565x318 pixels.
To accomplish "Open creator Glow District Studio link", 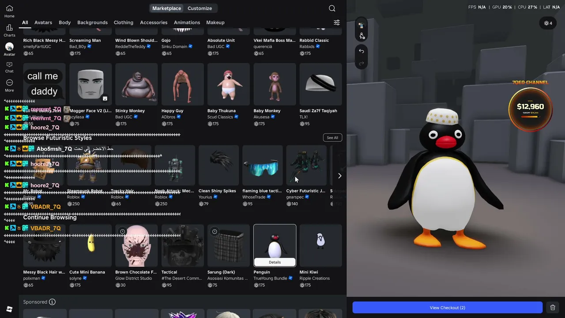I will click(134, 279).
